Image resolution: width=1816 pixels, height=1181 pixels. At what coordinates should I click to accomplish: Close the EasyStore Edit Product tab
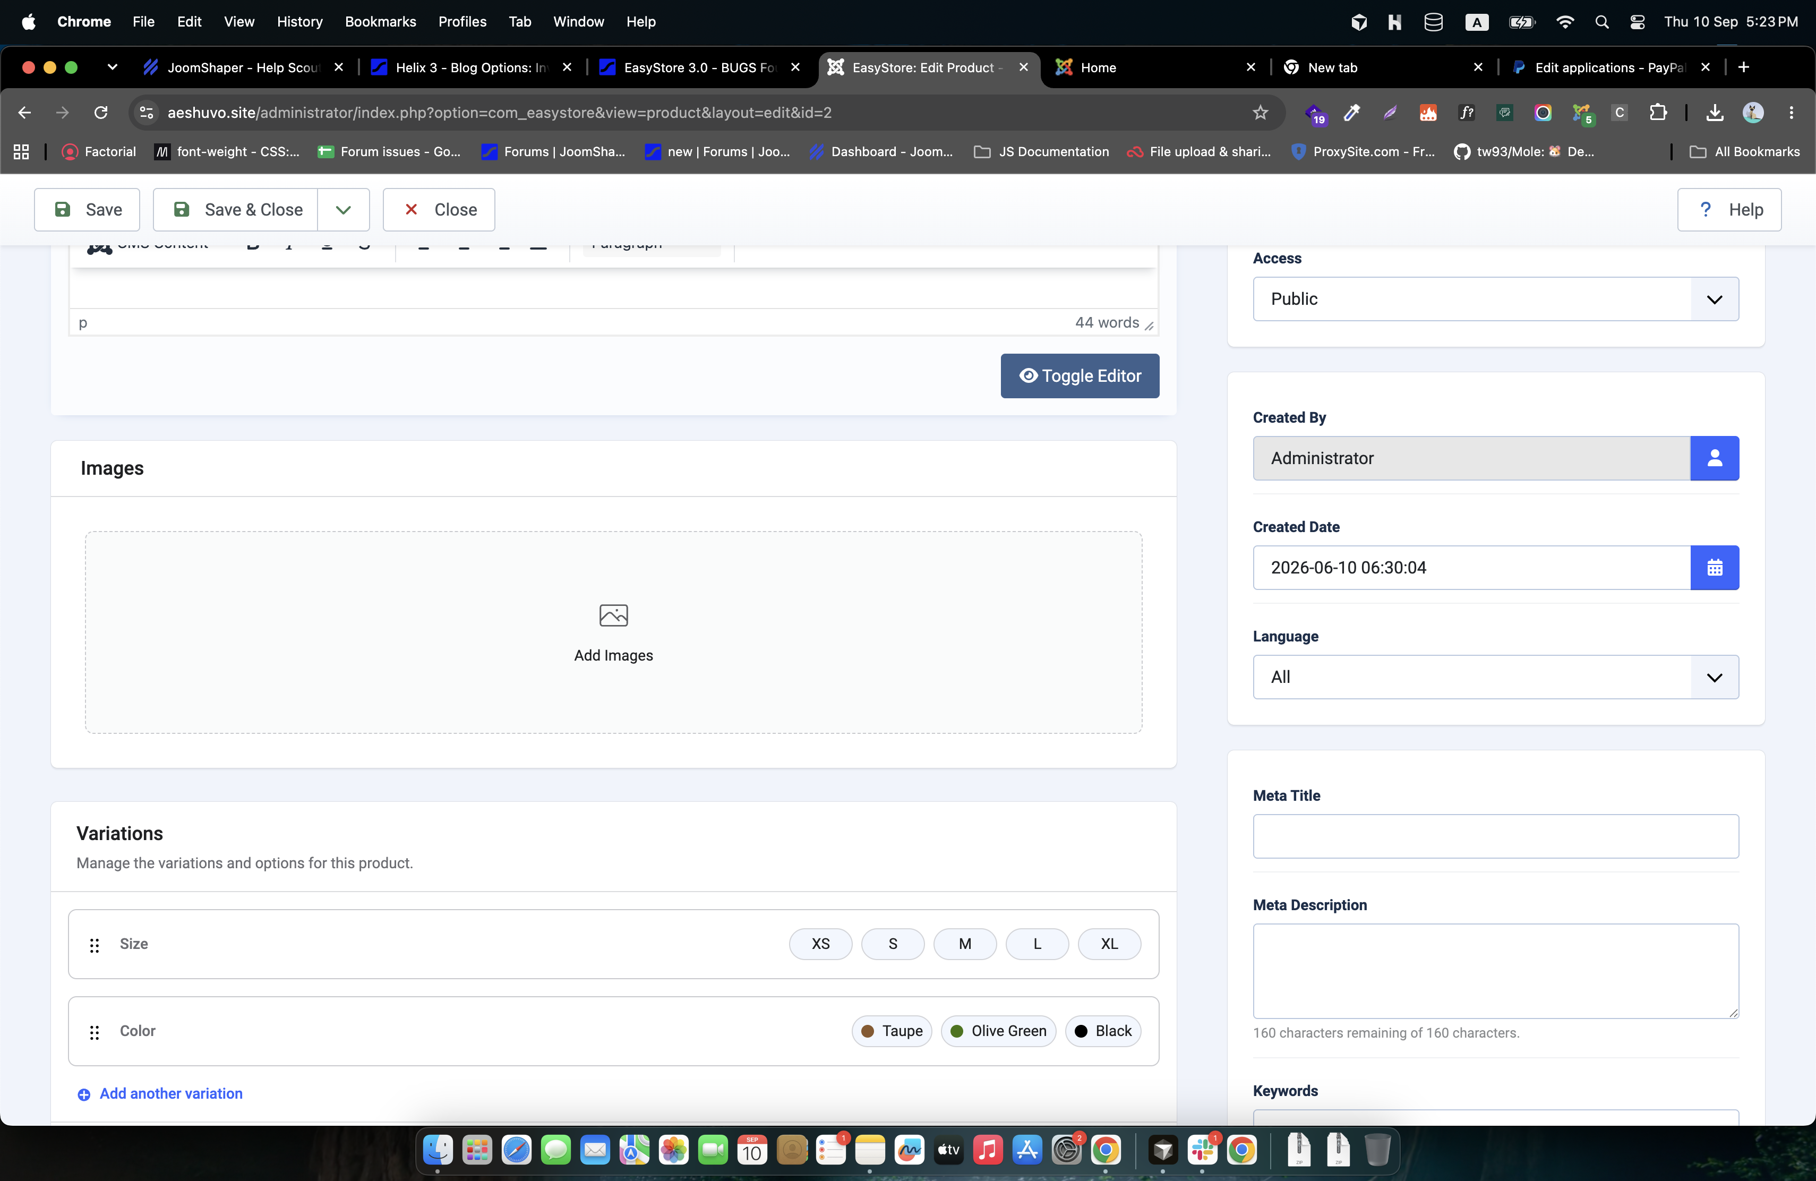[1023, 67]
